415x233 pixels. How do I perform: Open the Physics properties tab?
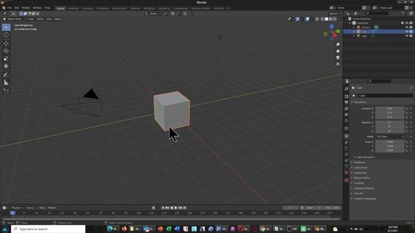click(x=346, y=155)
